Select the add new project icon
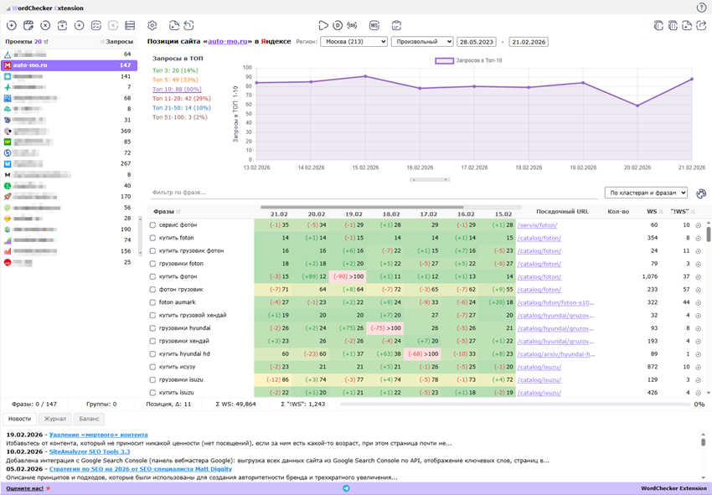Screen dimensions: 712x495 [12, 25]
